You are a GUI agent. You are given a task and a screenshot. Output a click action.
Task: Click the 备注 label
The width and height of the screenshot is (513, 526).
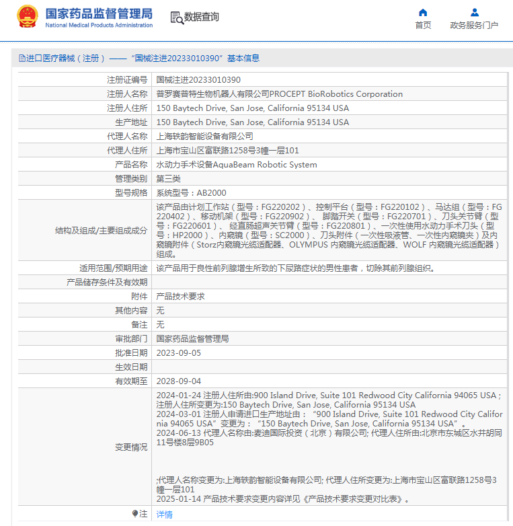[x=139, y=324]
